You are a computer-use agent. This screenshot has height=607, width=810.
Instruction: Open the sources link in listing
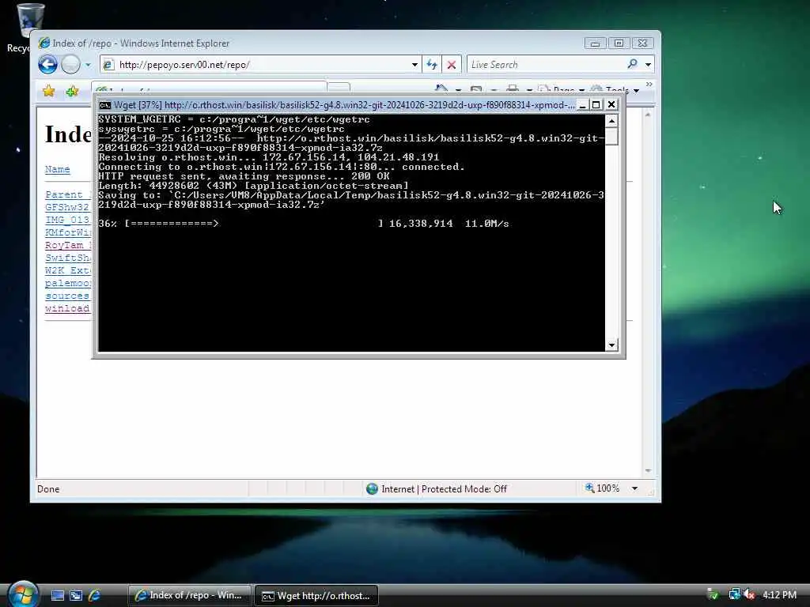[67, 296]
